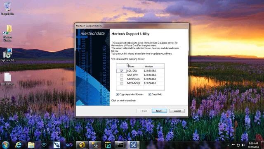Select 'Click on next to continue' text

[x=123, y=101]
